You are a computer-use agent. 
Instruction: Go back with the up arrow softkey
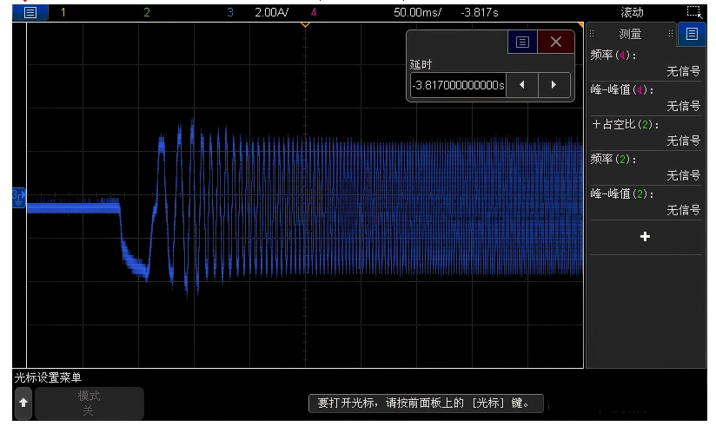tap(23, 403)
